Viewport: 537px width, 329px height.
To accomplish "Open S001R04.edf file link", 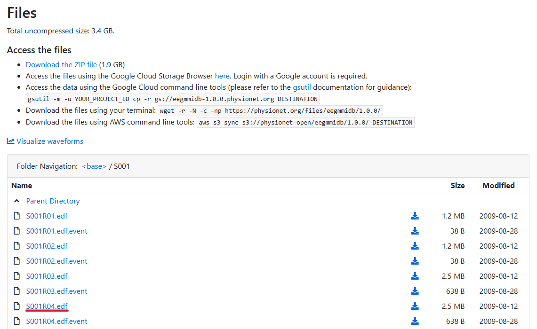I will 47,306.
